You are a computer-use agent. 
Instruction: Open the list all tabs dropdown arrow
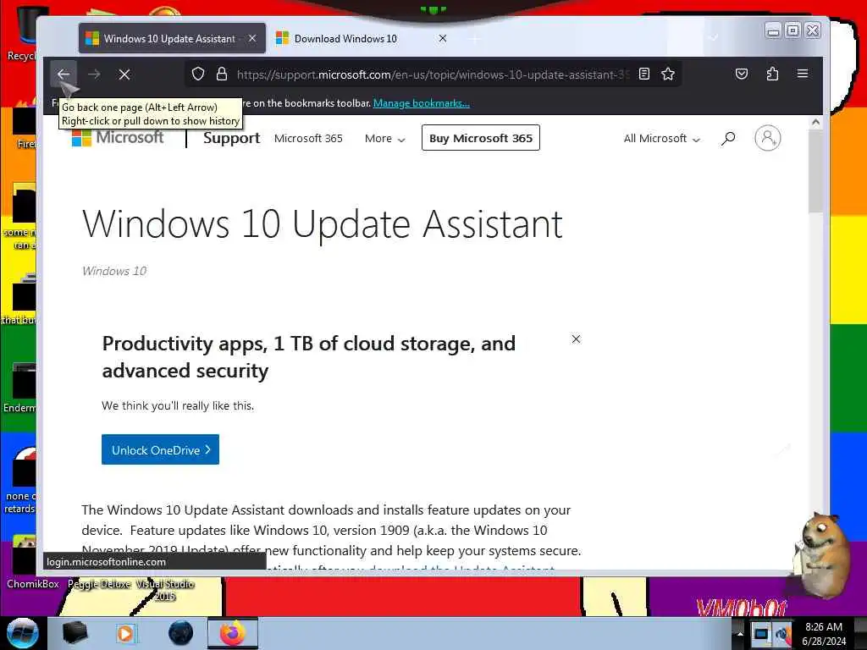point(713,38)
